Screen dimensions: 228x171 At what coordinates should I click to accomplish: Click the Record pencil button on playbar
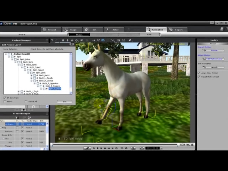[87, 148]
